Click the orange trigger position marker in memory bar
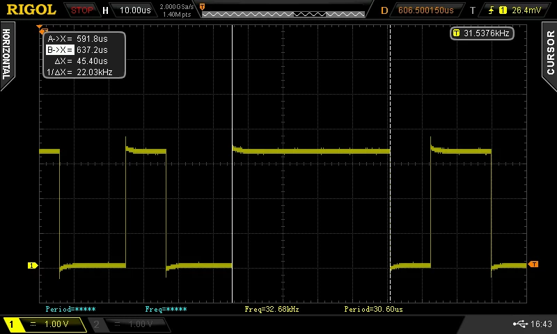Screen dimensions: 557x334 pyautogui.click(x=202, y=7)
